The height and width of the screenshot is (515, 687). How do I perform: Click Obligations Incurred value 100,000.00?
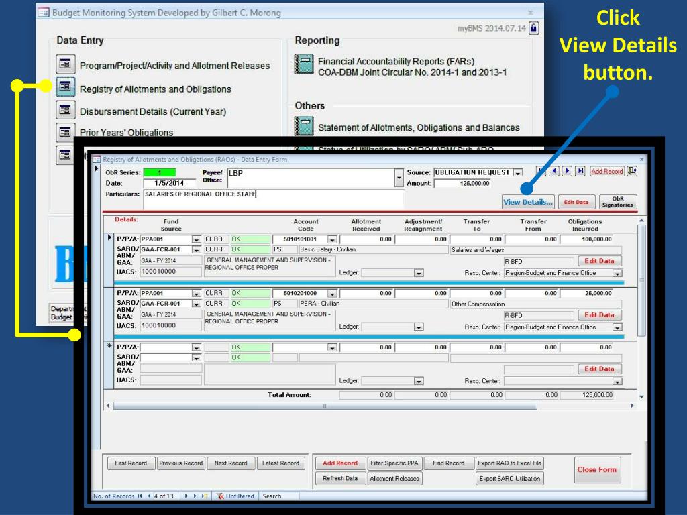[x=586, y=239]
